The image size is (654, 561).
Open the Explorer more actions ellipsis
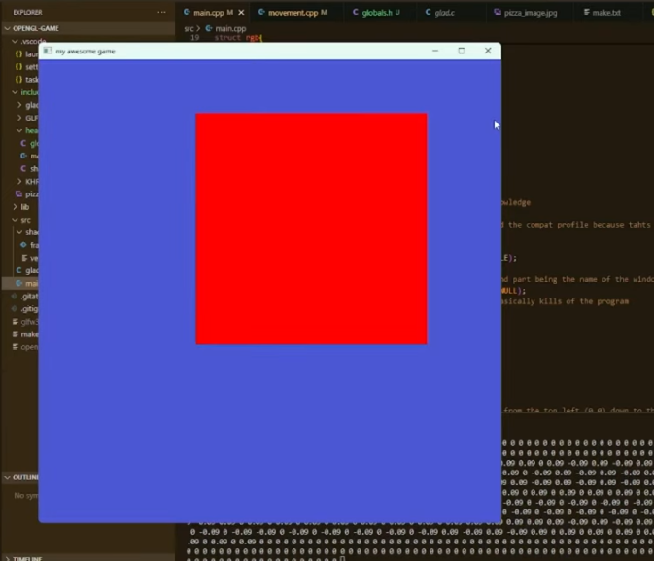(x=161, y=12)
